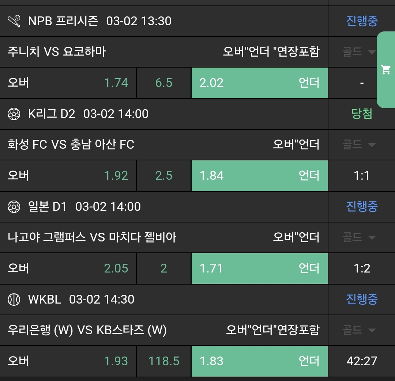Pick 오버 2.05 for 나고야 그램퍼스 match
Viewport: 395px width, 381px height.
pyautogui.click(x=68, y=268)
